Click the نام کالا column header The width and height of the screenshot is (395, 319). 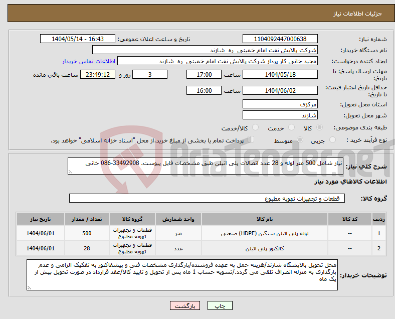pyautogui.click(x=265, y=219)
